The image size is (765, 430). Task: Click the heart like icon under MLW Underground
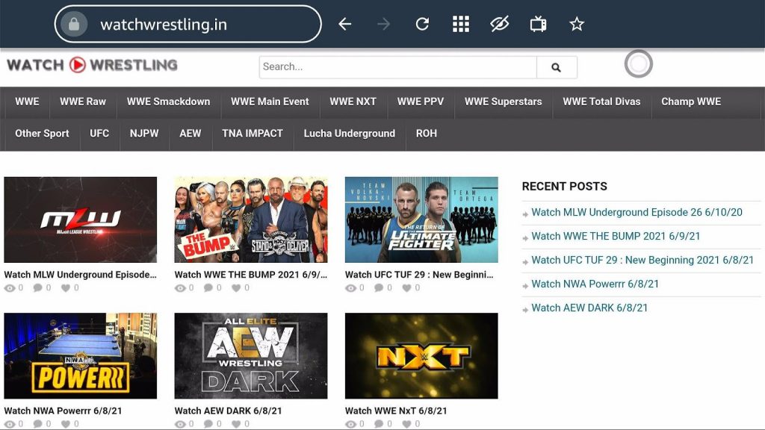tap(66, 288)
